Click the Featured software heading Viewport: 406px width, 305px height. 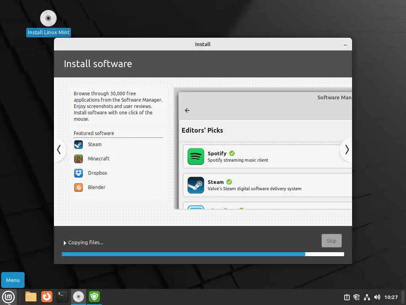[94, 133]
